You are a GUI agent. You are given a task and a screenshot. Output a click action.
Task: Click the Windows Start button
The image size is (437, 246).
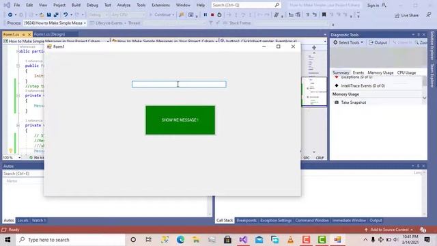pos(8,240)
